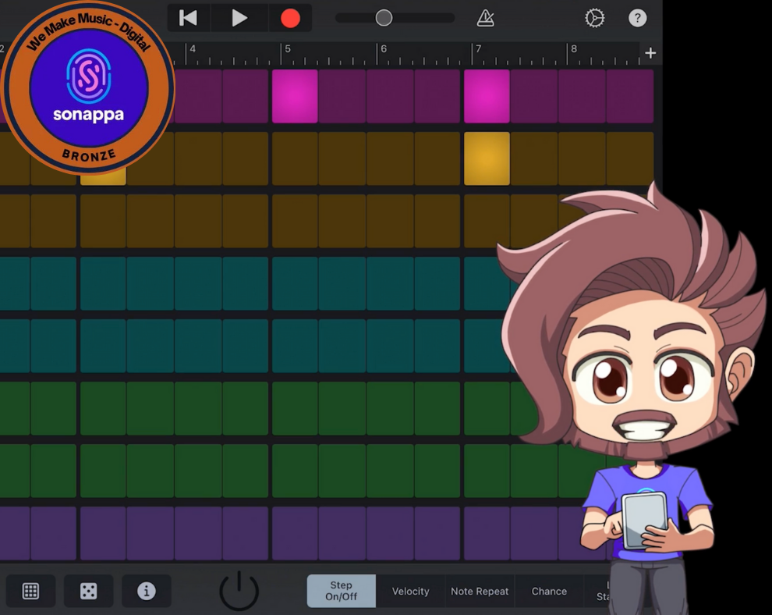The image size is (772, 615).
Task: Randomize the pattern with the dice icon
Action: coord(89,591)
